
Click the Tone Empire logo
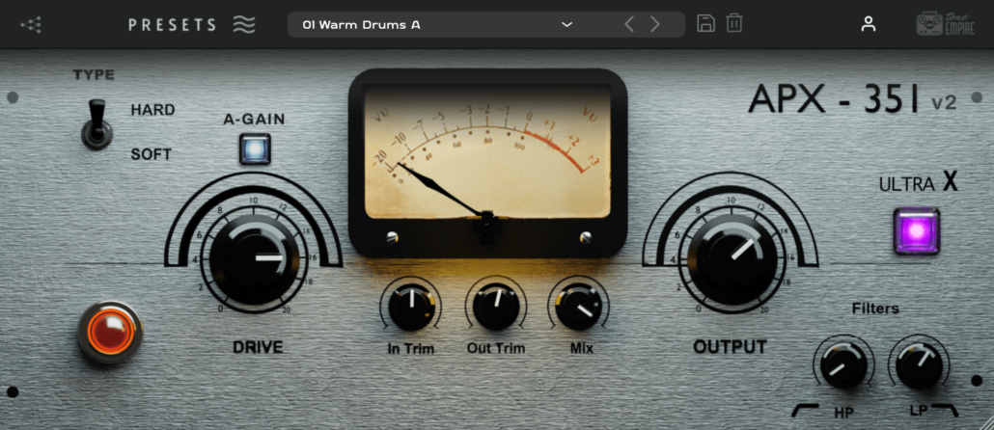click(943, 24)
